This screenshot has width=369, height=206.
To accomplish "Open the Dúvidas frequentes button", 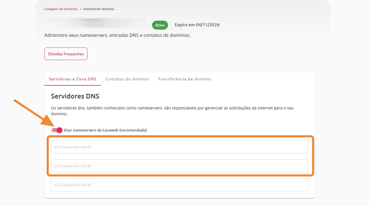I will click(x=66, y=54).
